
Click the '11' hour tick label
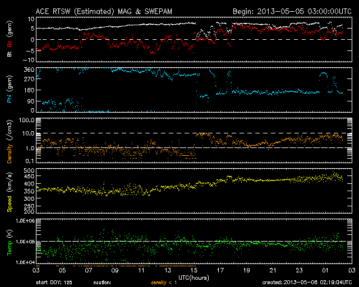(141, 270)
